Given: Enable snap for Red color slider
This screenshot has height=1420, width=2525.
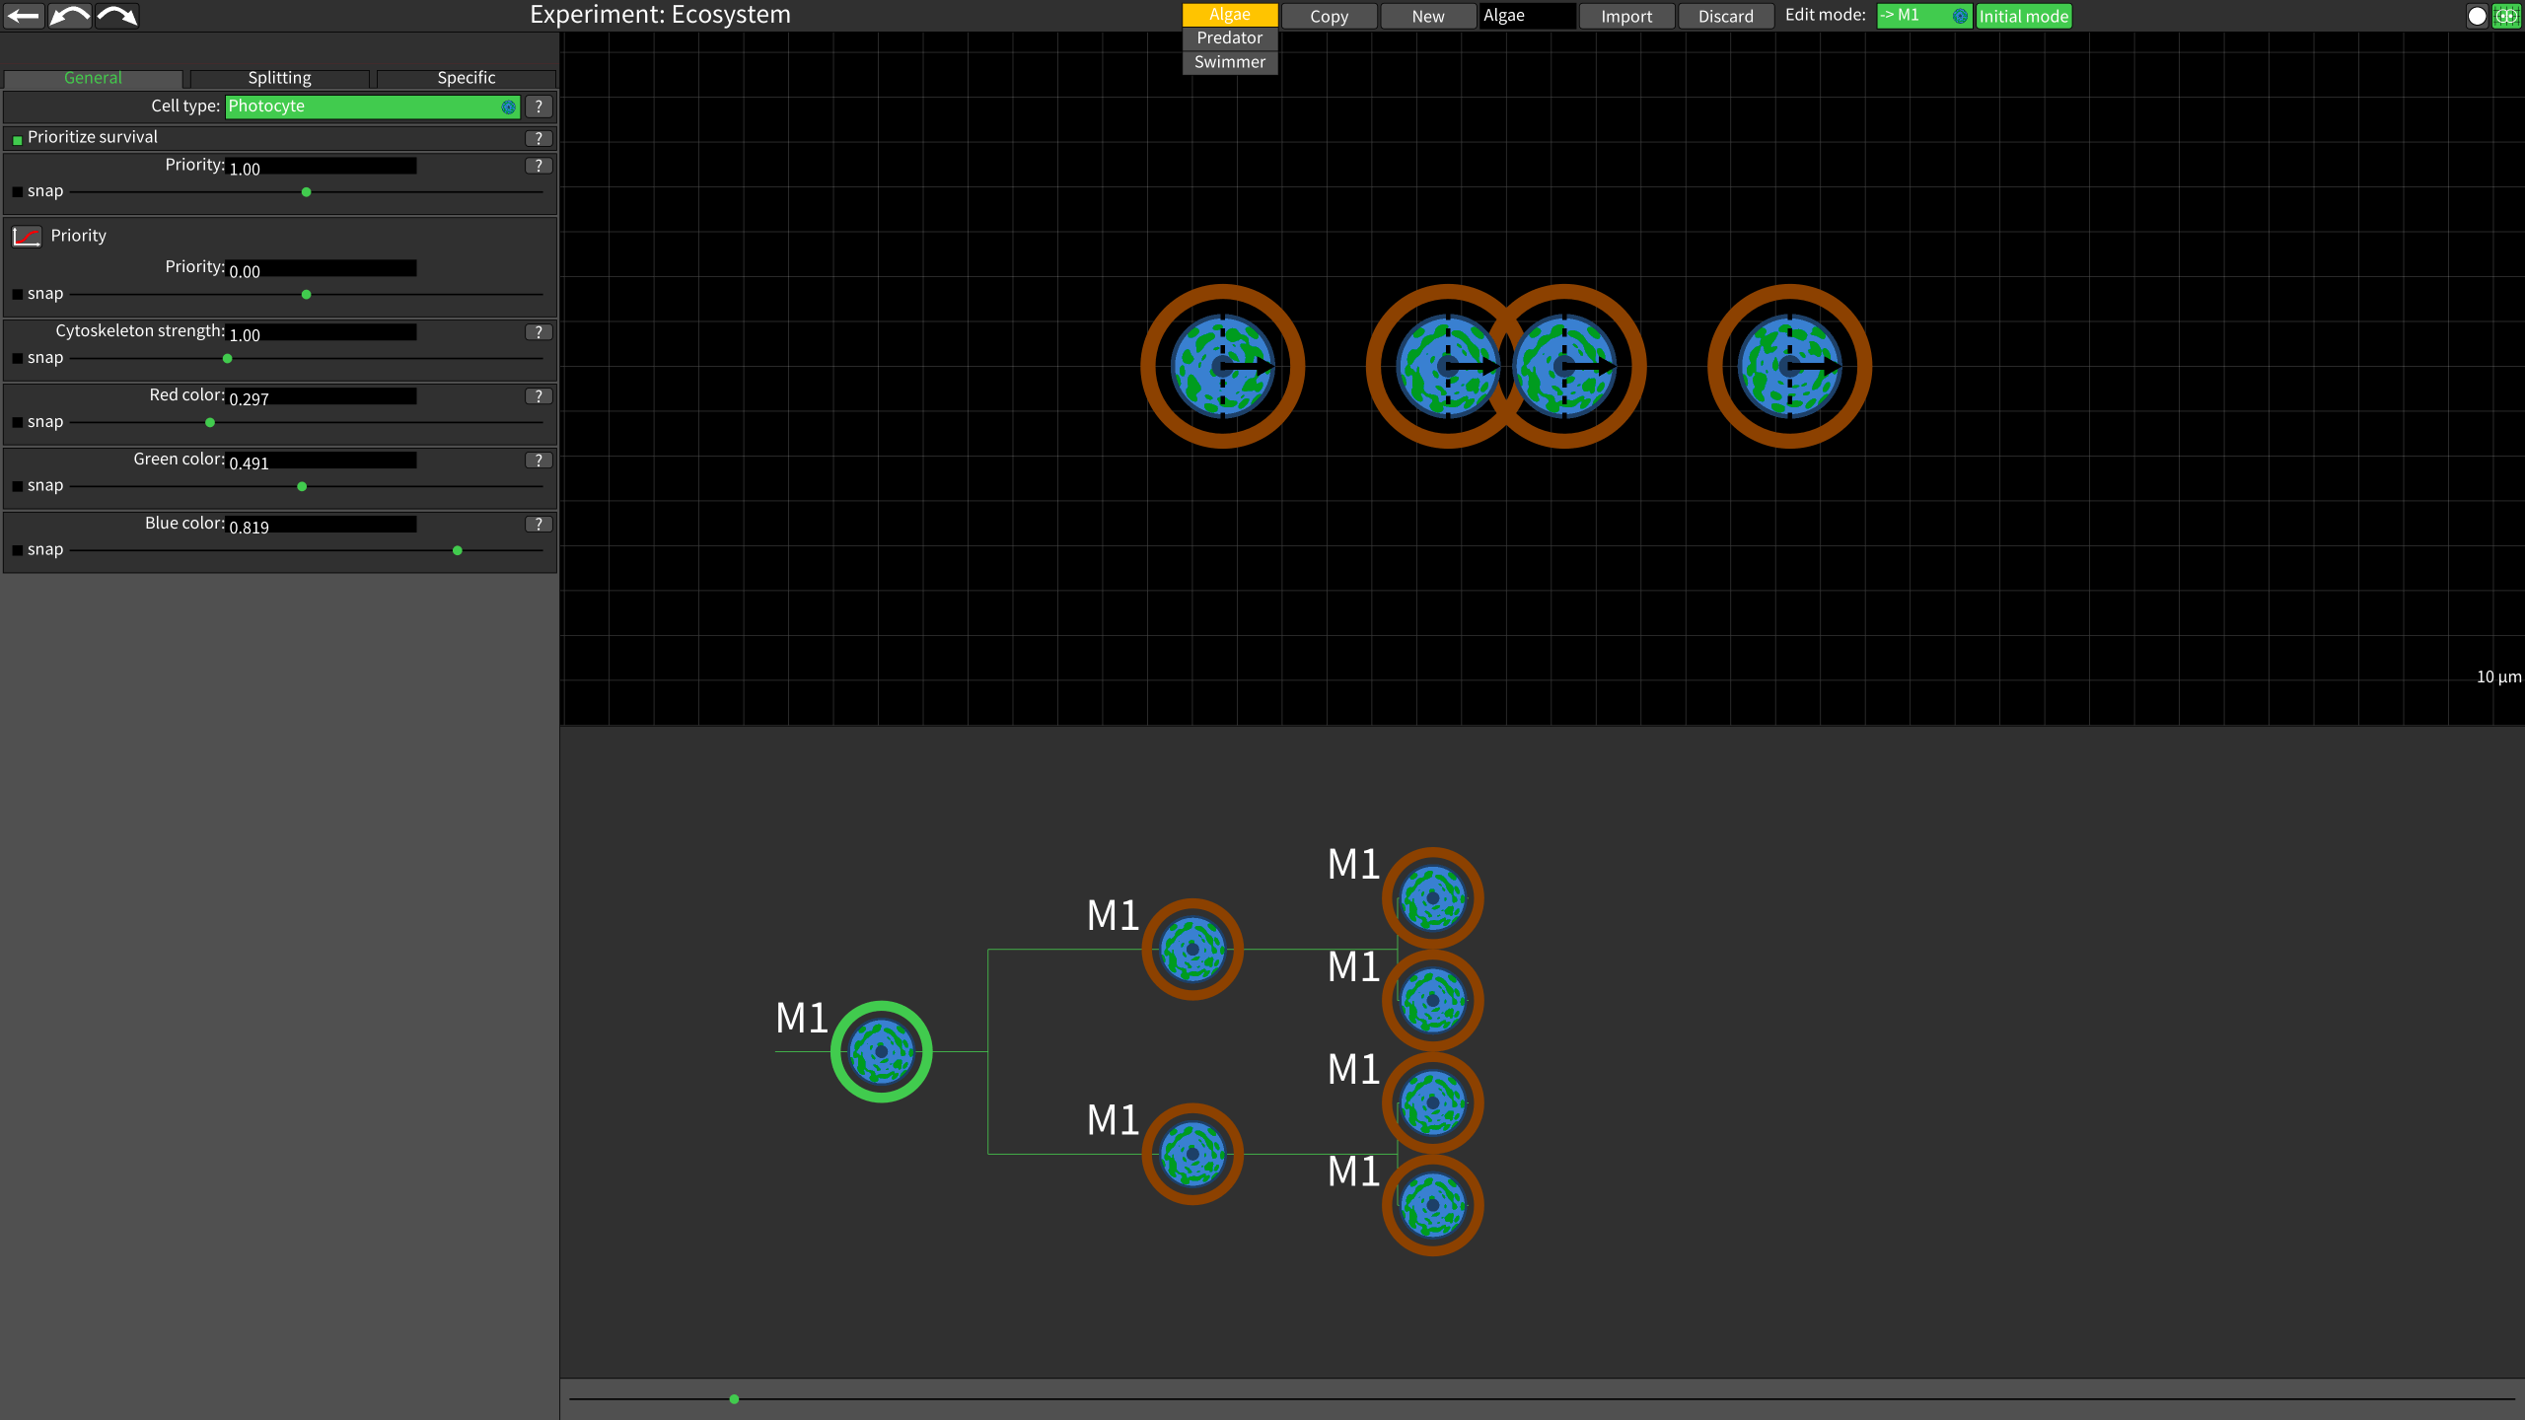Looking at the screenshot, I should click(18, 422).
